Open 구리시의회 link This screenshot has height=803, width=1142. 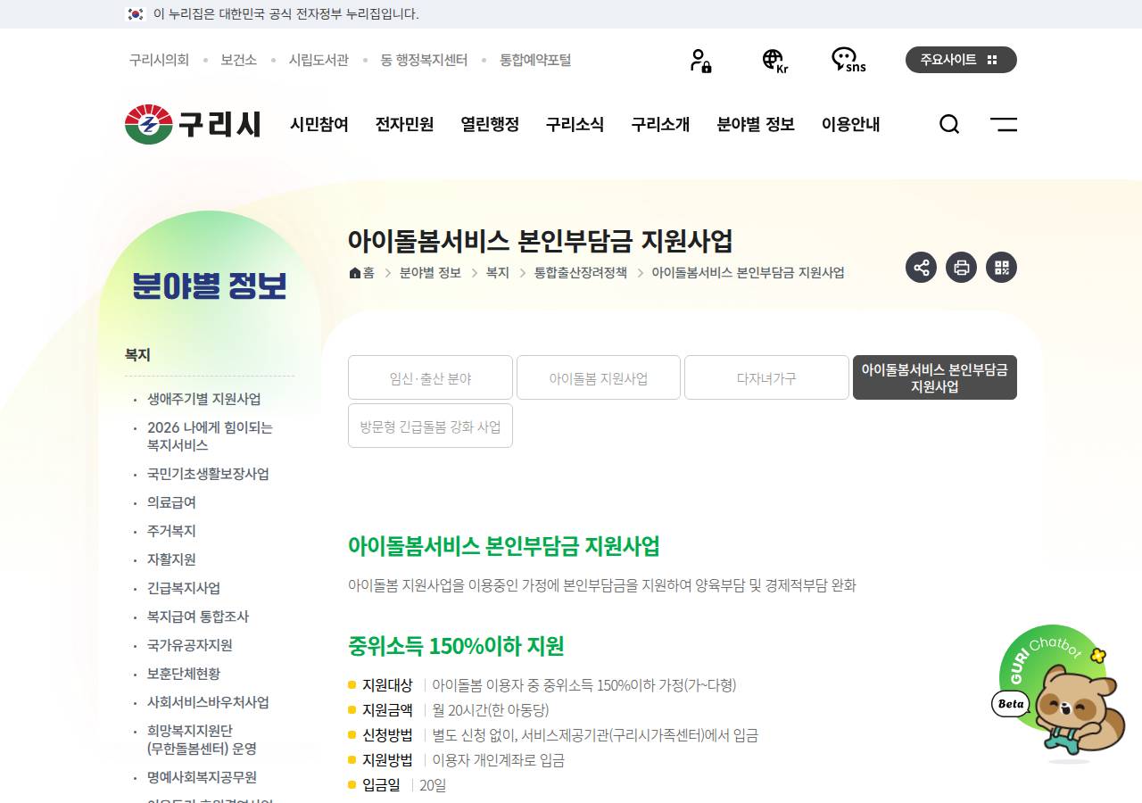[x=159, y=60]
